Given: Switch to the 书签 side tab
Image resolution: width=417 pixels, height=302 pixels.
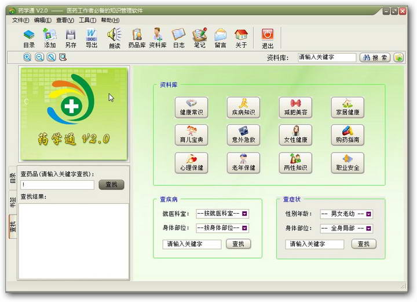Looking at the screenshot, I should 13,202.
